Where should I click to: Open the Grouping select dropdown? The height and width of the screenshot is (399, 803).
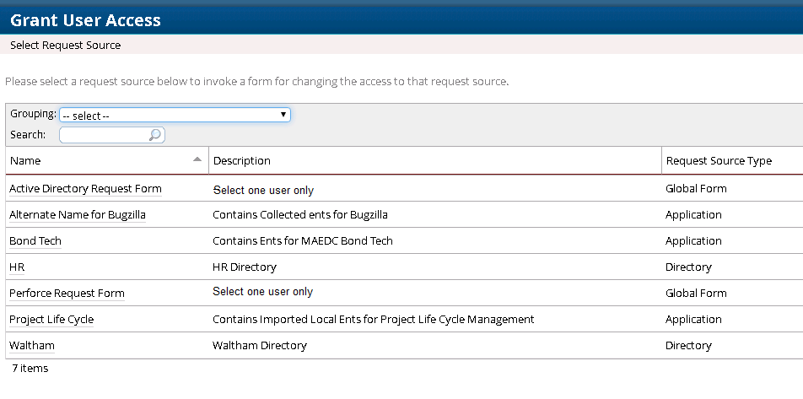(x=175, y=115)
